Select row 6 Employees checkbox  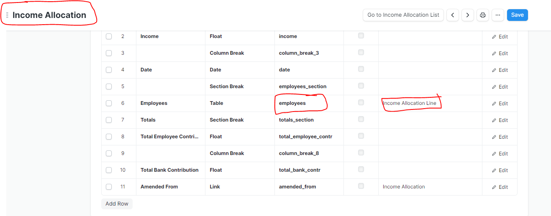[x=109, y=103]
